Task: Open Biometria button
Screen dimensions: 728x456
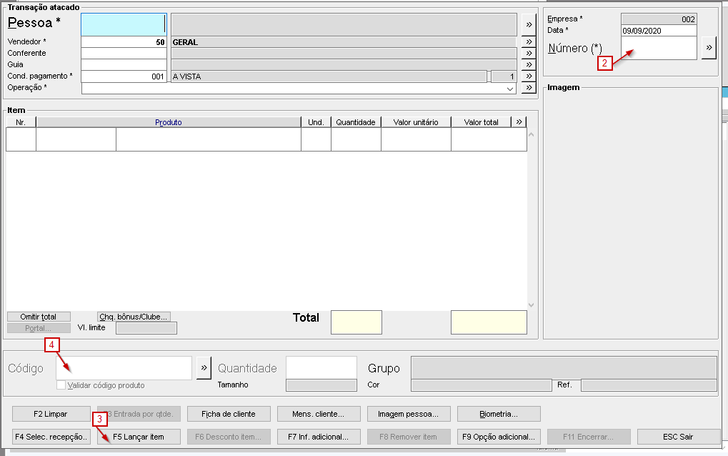Action: click(499, 414)
